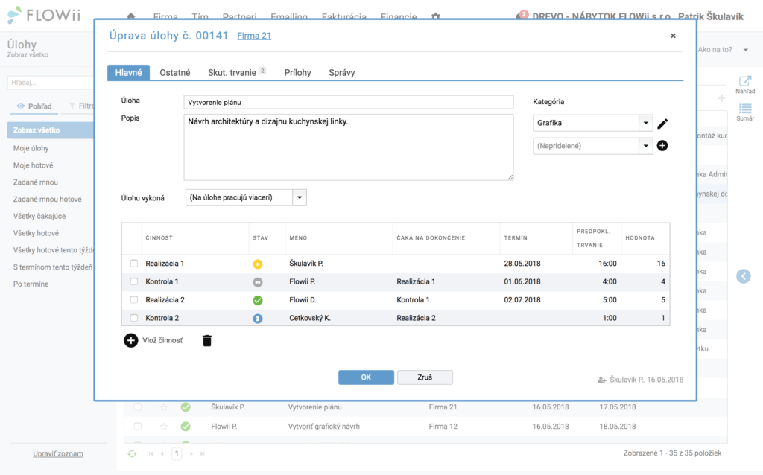Click green status of Vytvoriť grafický návrh row
Viewport: 763px width, 475px height.
186,427
